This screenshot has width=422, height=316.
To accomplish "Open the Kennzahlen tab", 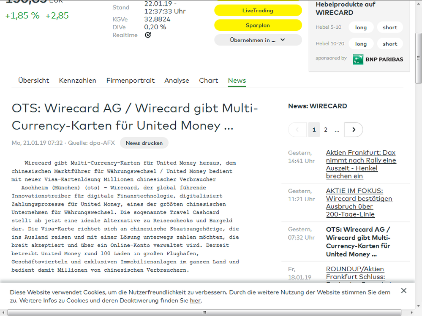I will coord(78,80).
